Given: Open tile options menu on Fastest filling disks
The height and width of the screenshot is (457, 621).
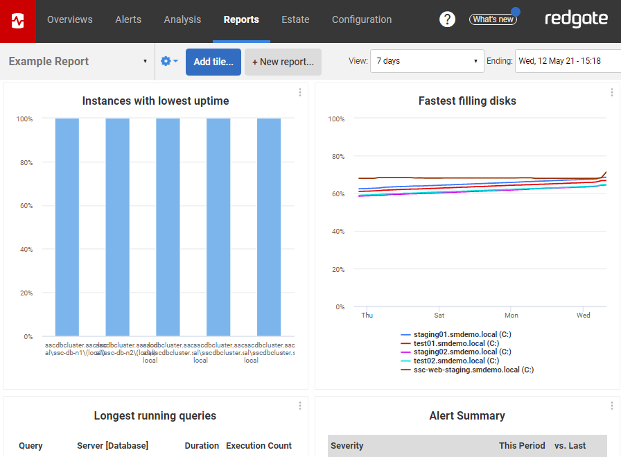Looking at the screenshot, I should tap(612, 92).
